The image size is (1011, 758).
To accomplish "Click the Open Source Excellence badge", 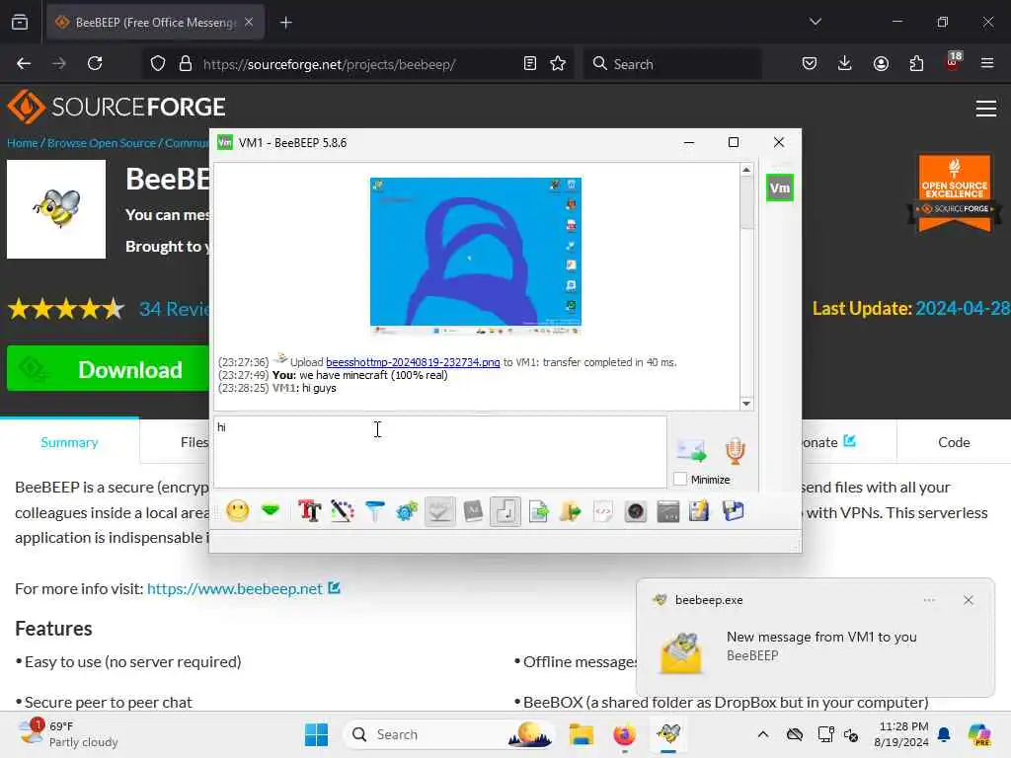I will 955,192.
